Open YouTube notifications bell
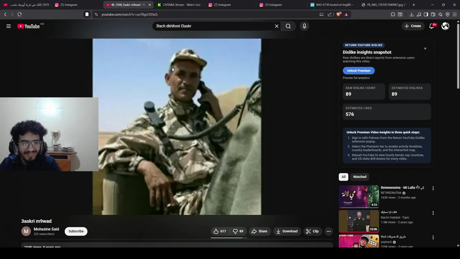The height and width of the screenshot is (259, 460). point(432,26)
